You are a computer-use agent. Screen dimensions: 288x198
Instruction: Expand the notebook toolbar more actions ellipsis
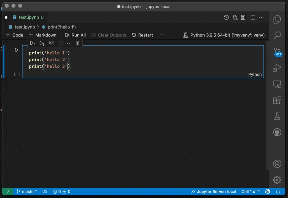coord(161,35)
